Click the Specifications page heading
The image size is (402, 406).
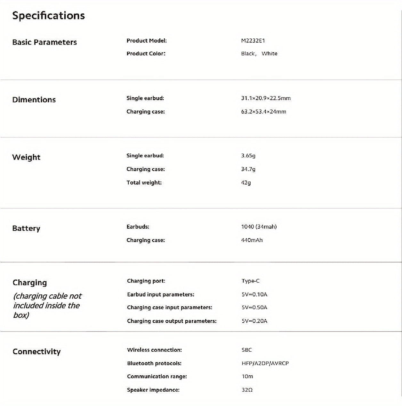(48, 16)
